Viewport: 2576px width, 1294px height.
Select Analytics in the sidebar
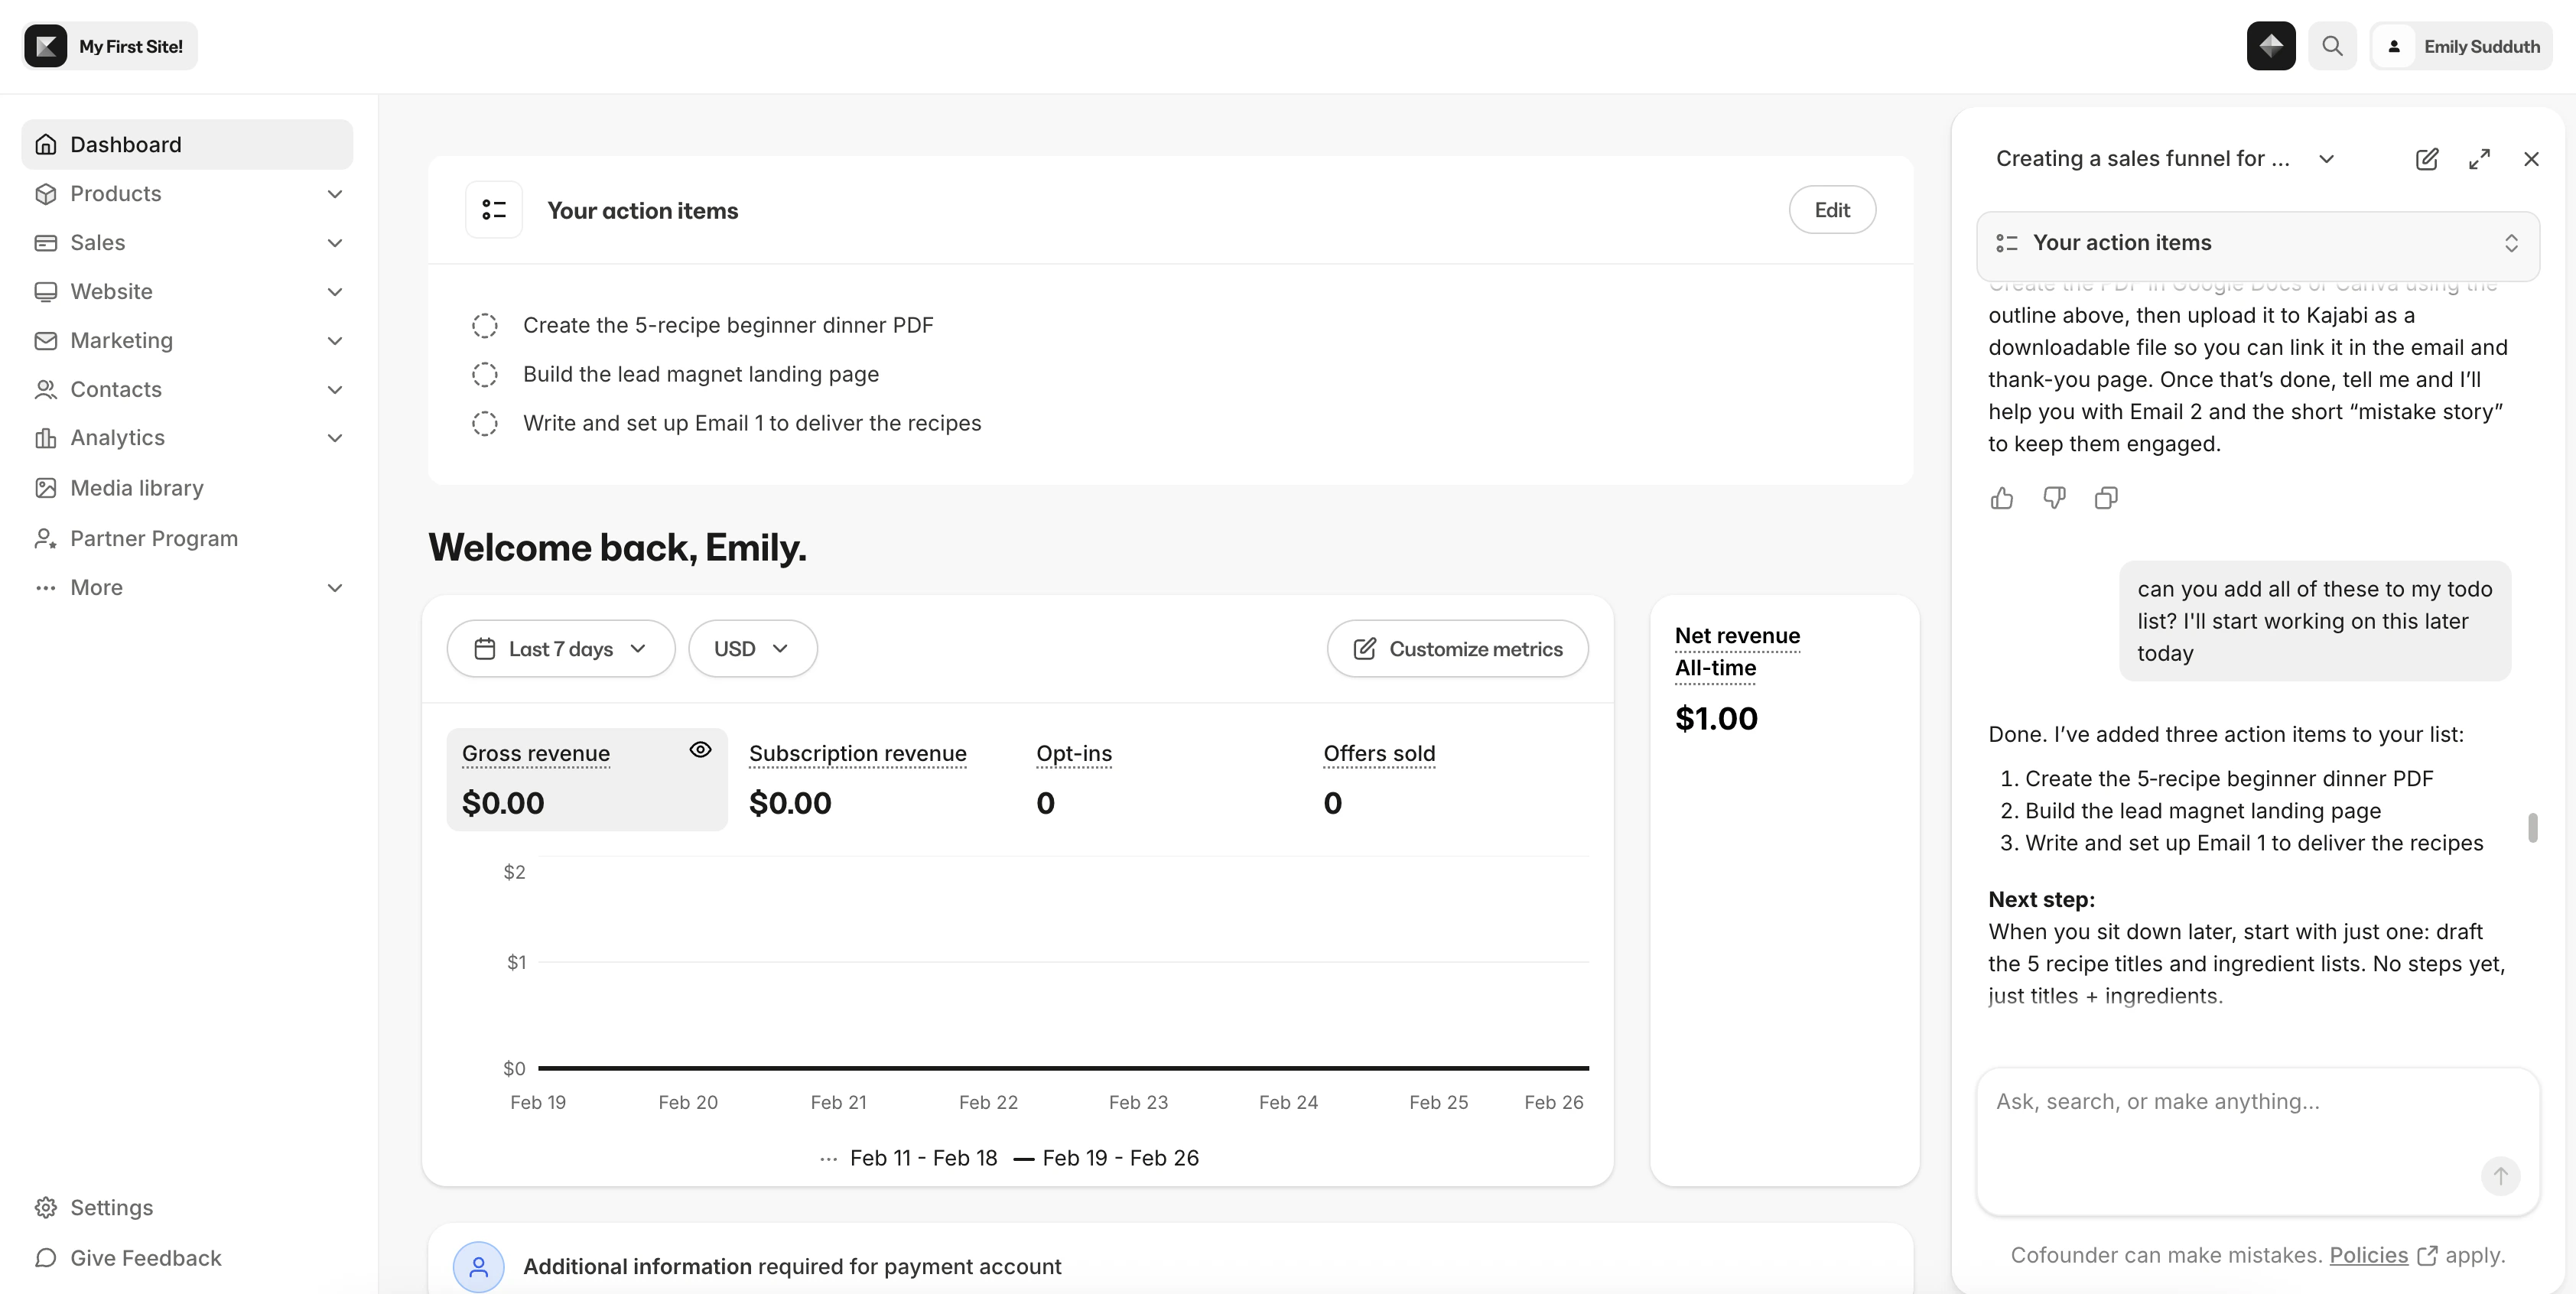(118, 437)
